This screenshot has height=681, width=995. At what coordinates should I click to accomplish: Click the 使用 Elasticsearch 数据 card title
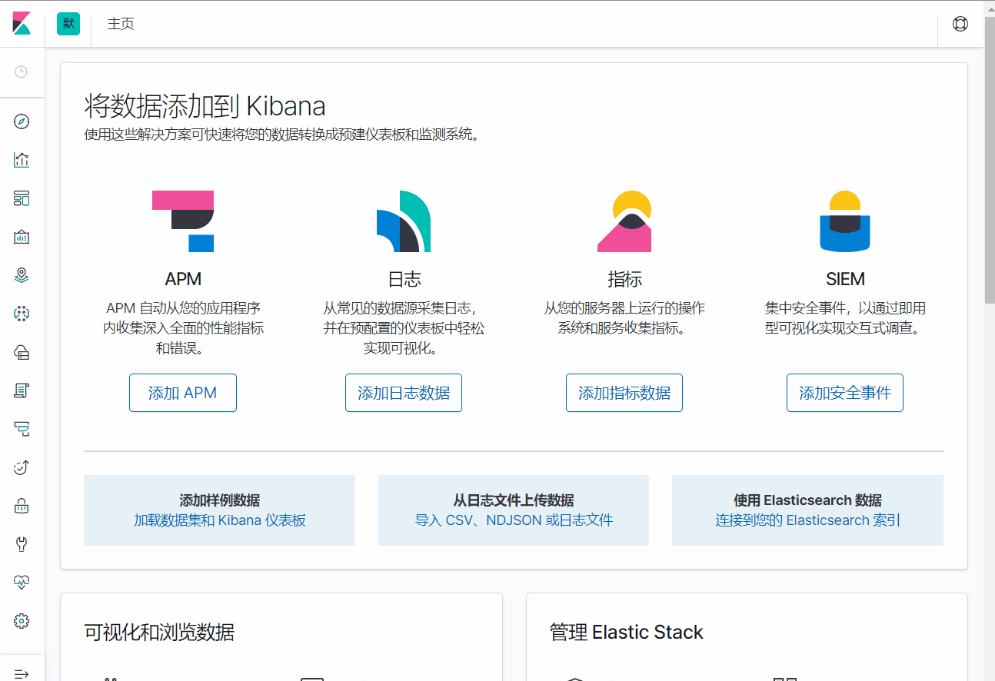807,500
